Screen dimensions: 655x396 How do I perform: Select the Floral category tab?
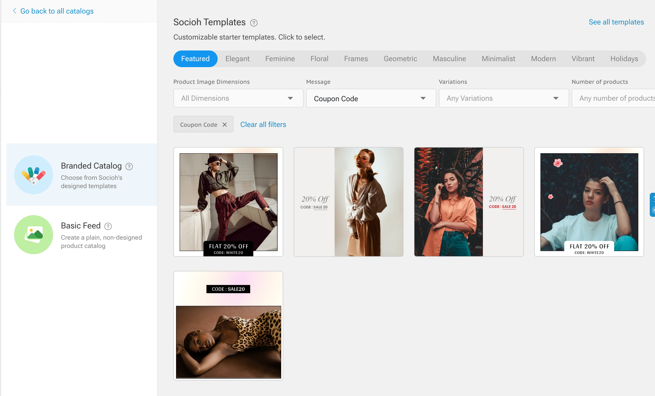pyautogui.click(x=319, y=59)
